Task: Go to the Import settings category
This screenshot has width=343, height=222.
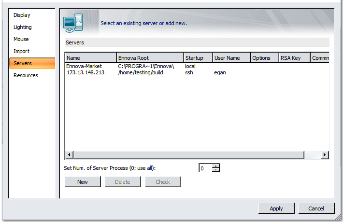Action: click(22, 51)
